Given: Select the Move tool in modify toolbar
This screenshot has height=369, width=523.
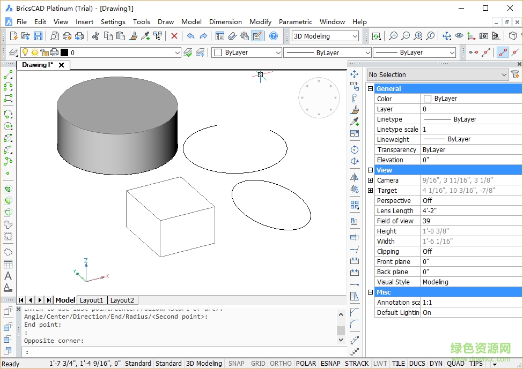Looking at the screenshot, I should pyautogui.click(x=354, y=74).
